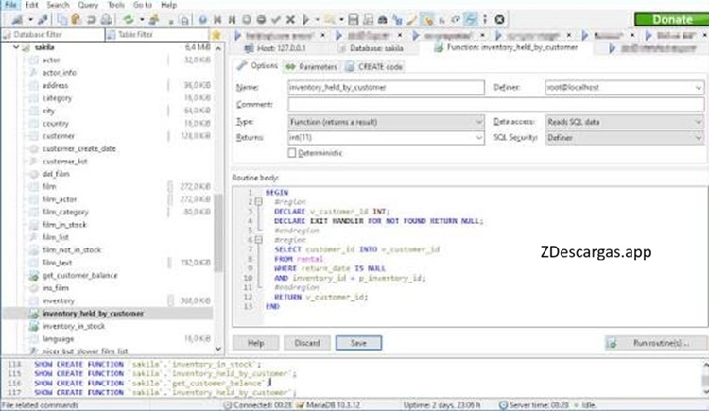Click the pencil icon in main toolbar
709x411 pixels.
412,20
